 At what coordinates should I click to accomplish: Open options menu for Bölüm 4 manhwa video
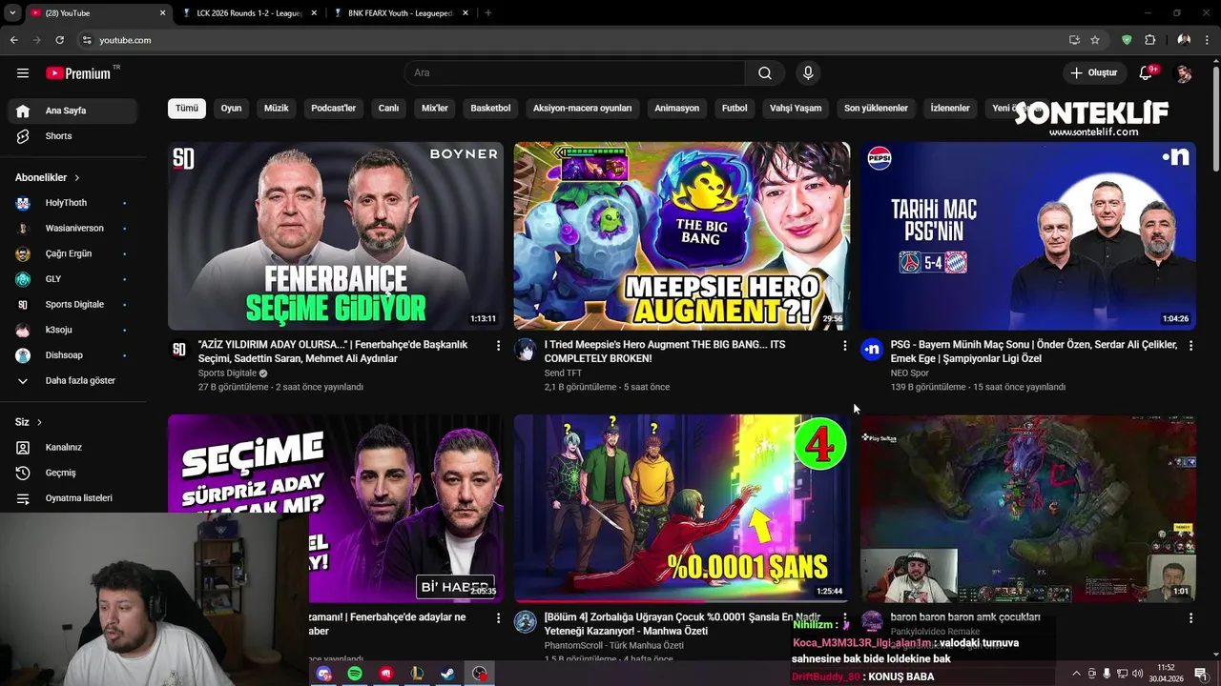click(844, 618)
